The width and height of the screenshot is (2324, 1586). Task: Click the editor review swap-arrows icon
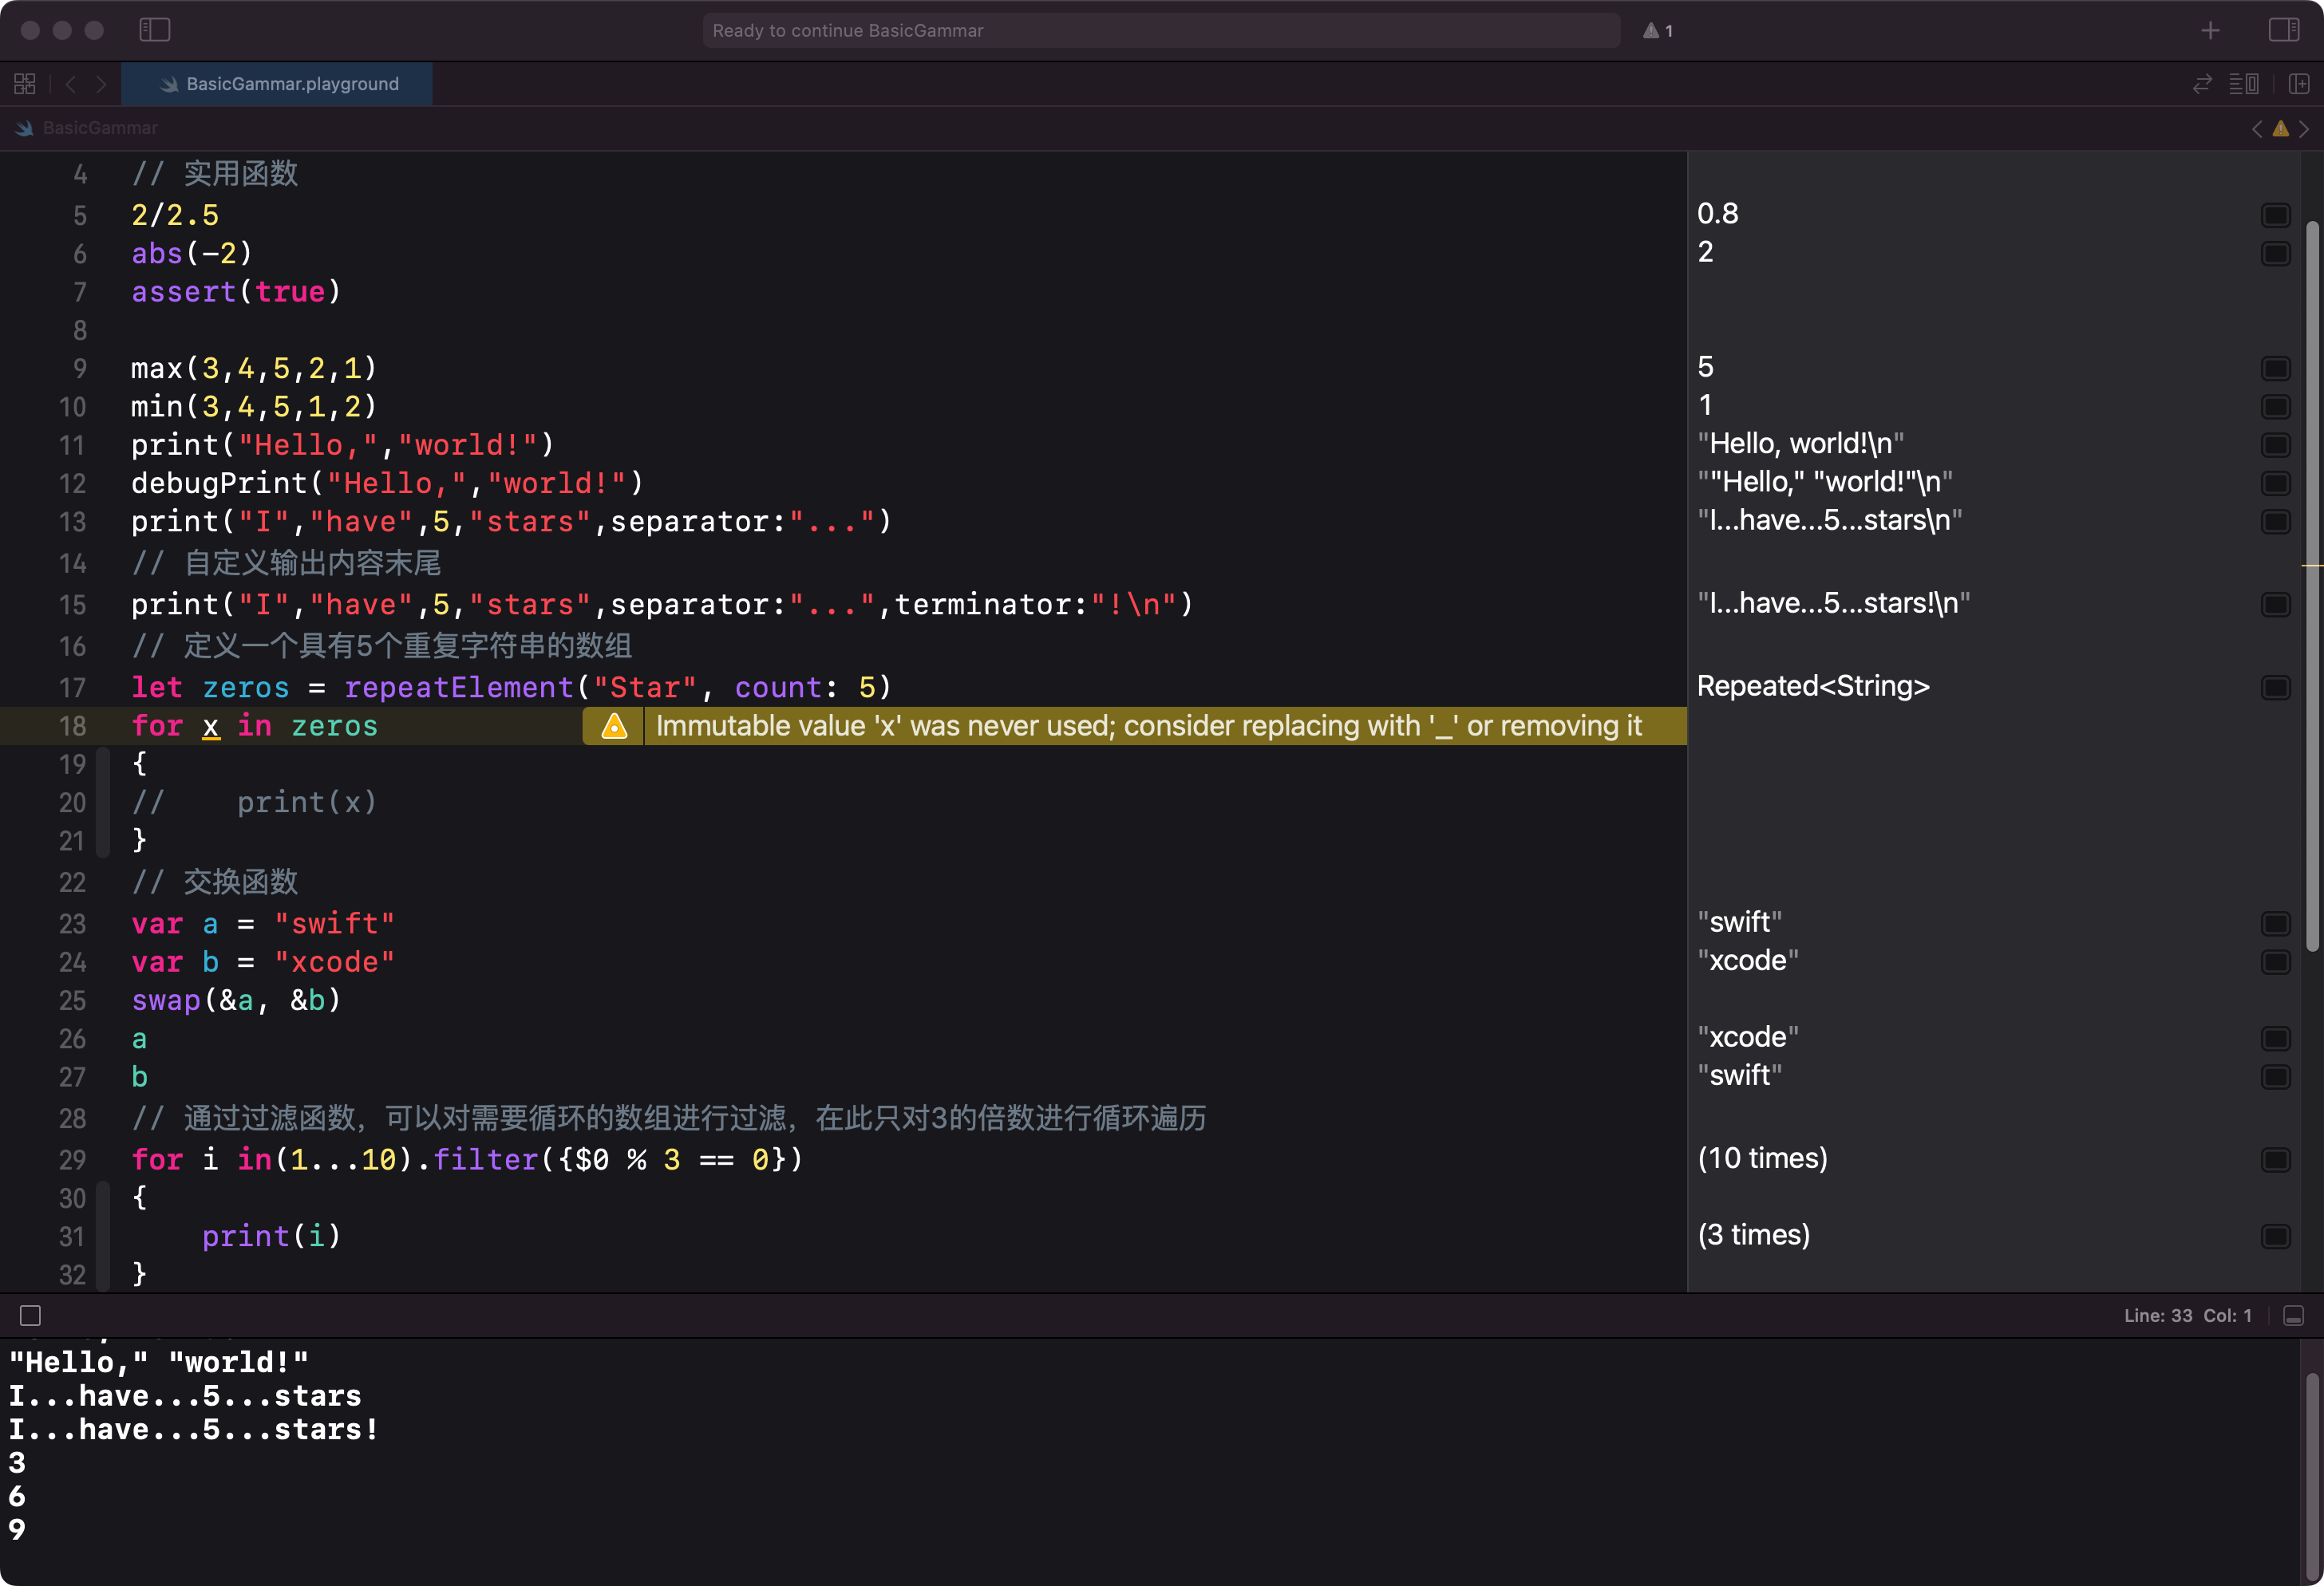(x=2201, y=84)
